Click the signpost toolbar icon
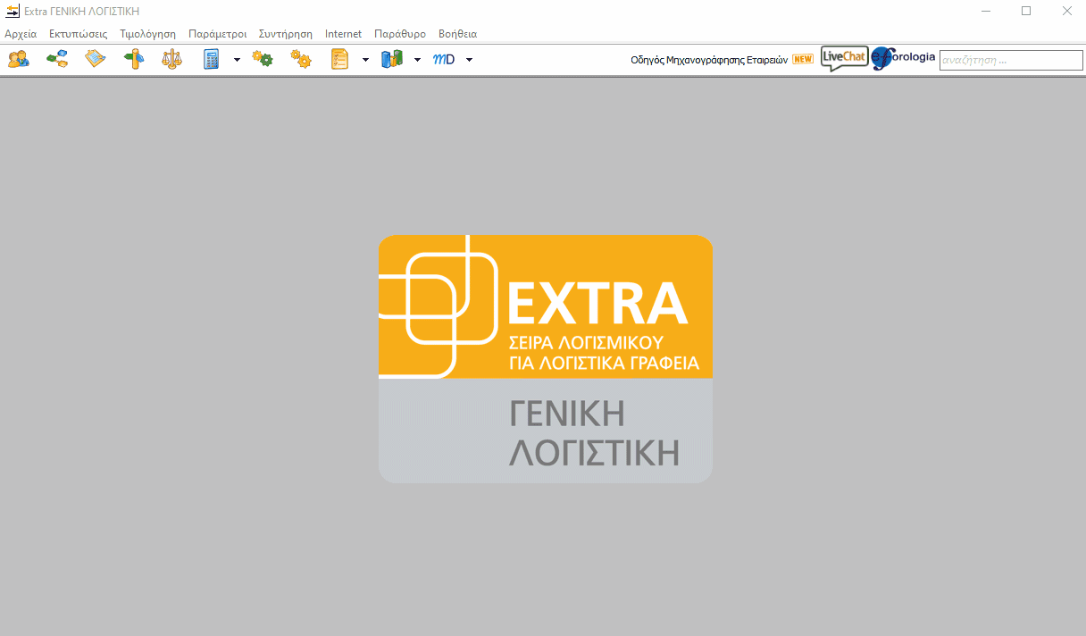Viewport: 1086px width, 636px height. pos(134,59)
